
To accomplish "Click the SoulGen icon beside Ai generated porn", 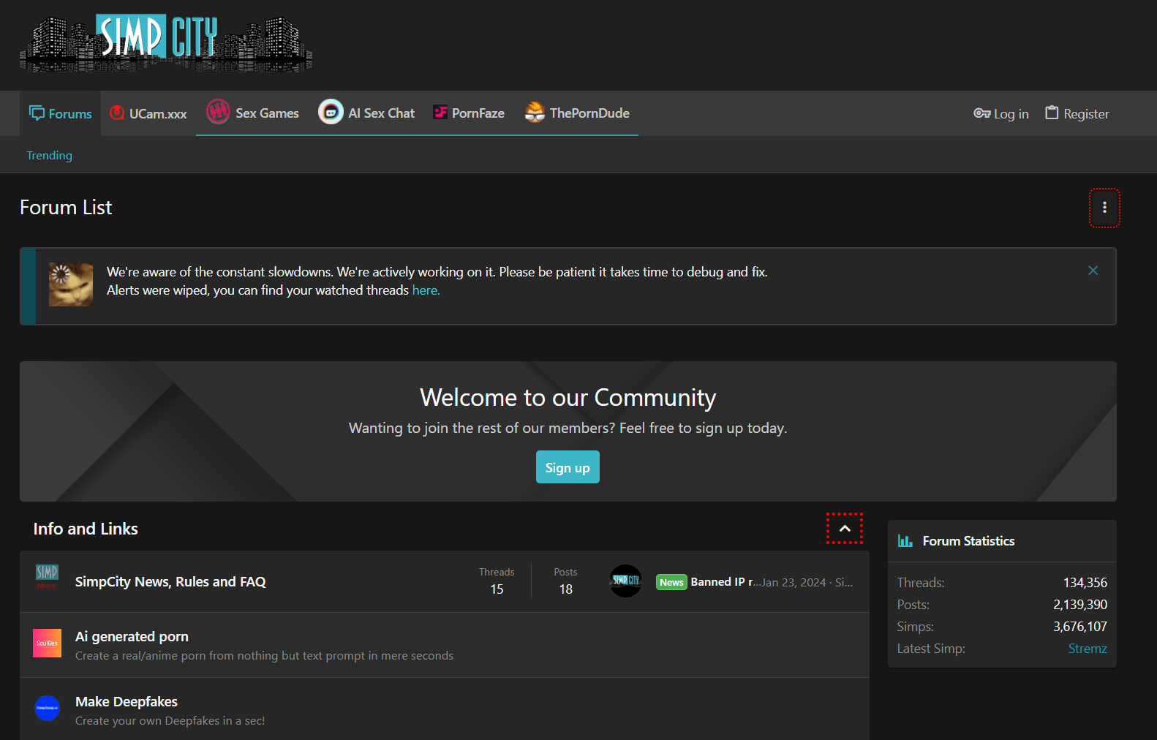I will coord(48,643).
